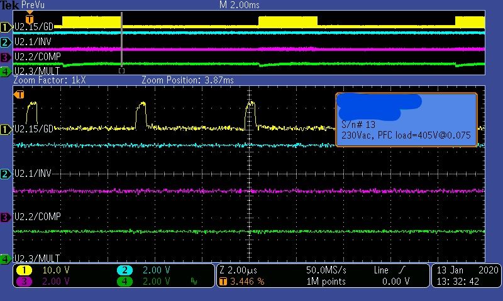
Task: Click the Line trigger source readout
Action: [x=381, y=270]
